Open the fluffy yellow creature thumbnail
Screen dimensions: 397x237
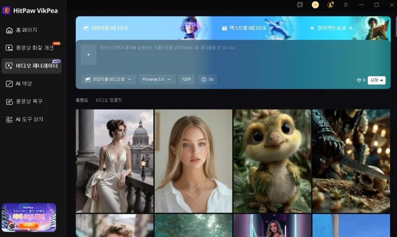pyautogui.click(x=272, y=161)
